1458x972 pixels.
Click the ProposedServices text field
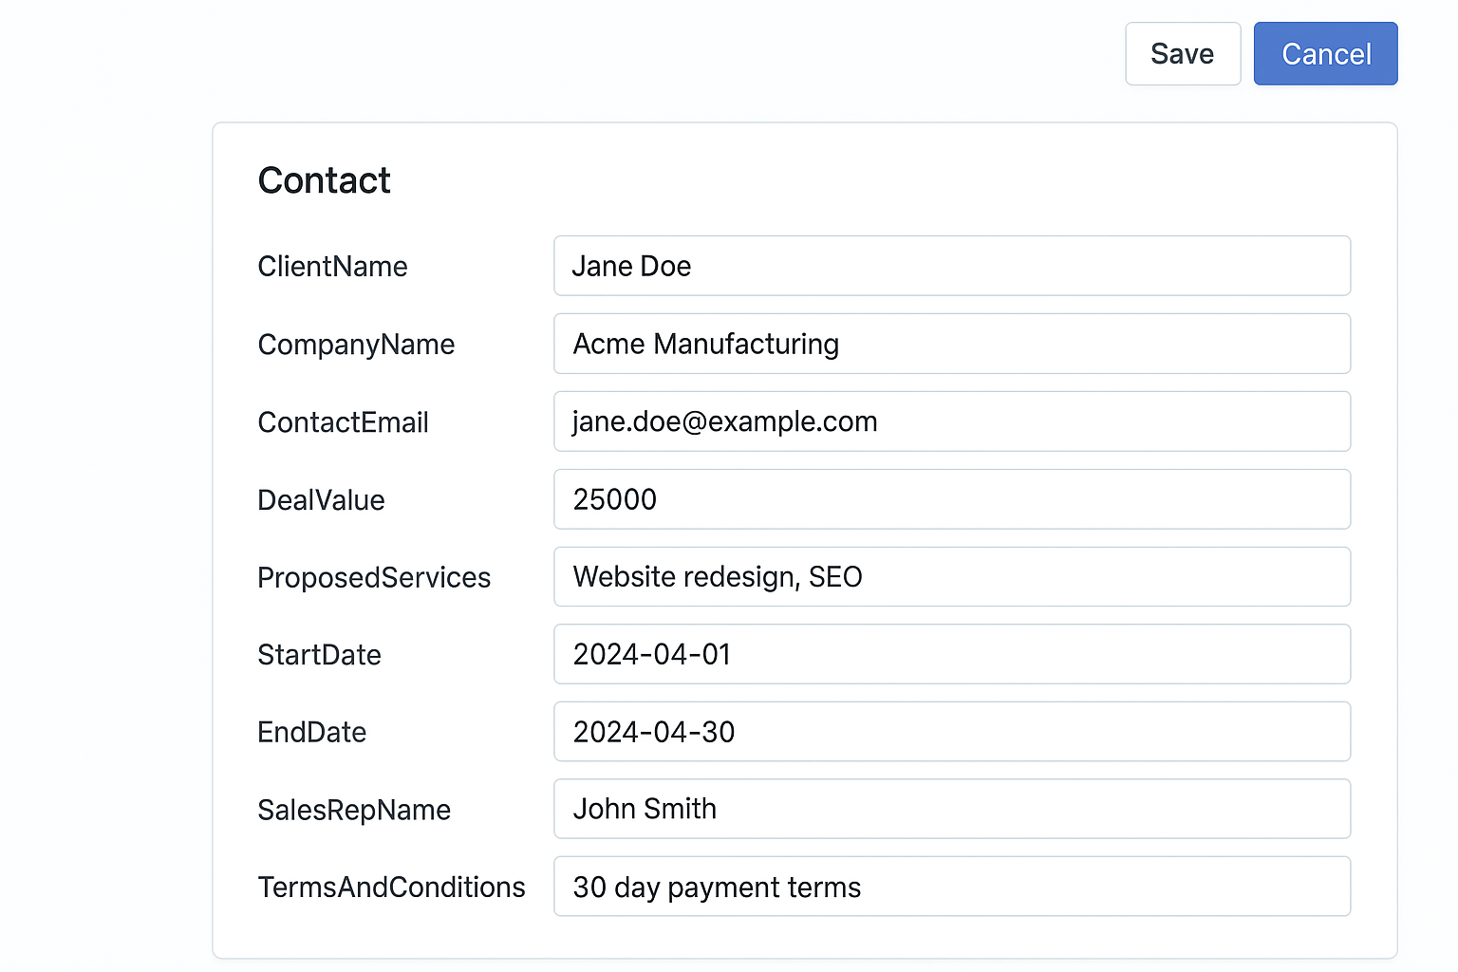click(x=951, y=576)
